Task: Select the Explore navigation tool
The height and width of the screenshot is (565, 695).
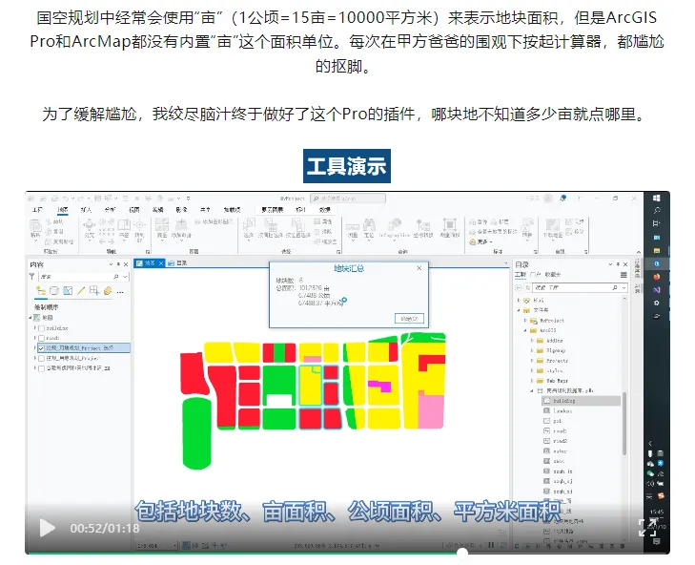Action: click(89, 229)
